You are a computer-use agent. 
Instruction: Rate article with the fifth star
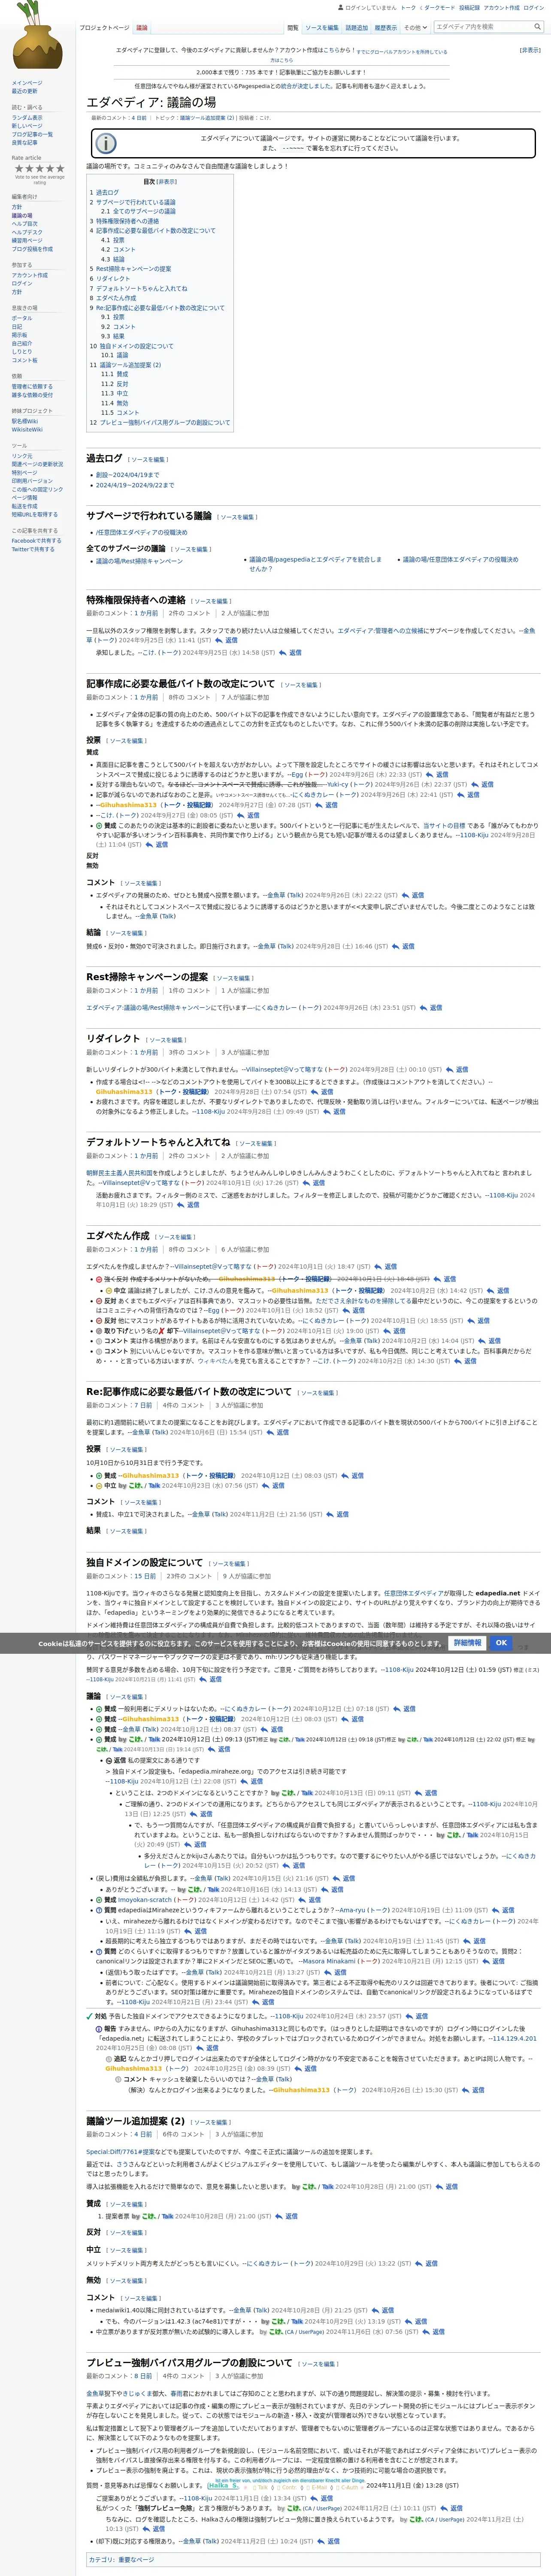coord(61,169)
